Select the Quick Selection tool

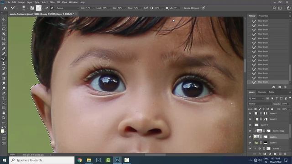tap(4, 34)
